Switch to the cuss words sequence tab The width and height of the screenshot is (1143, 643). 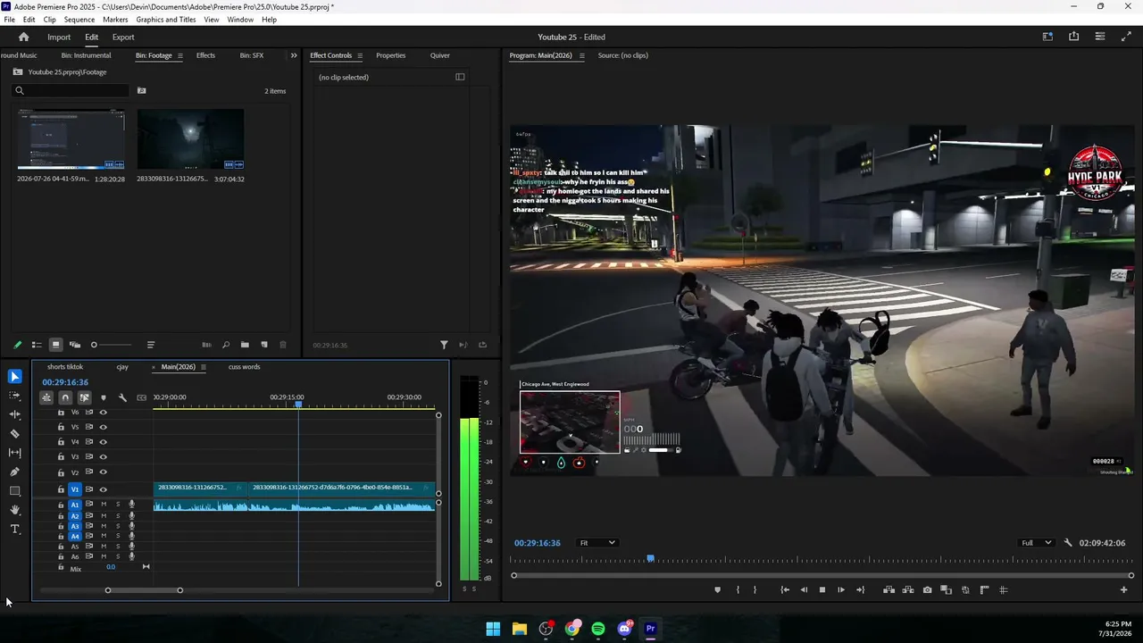(244, 367)
